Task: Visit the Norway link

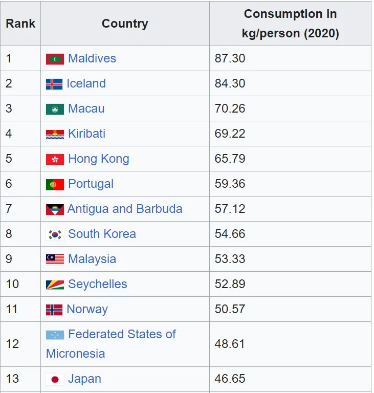Action: (x=87, y=309)
